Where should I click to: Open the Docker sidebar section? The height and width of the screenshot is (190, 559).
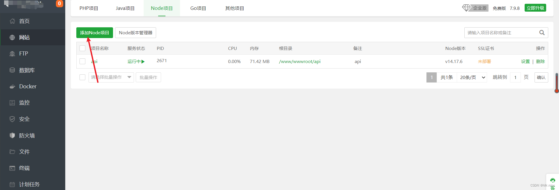coord(33,86)
